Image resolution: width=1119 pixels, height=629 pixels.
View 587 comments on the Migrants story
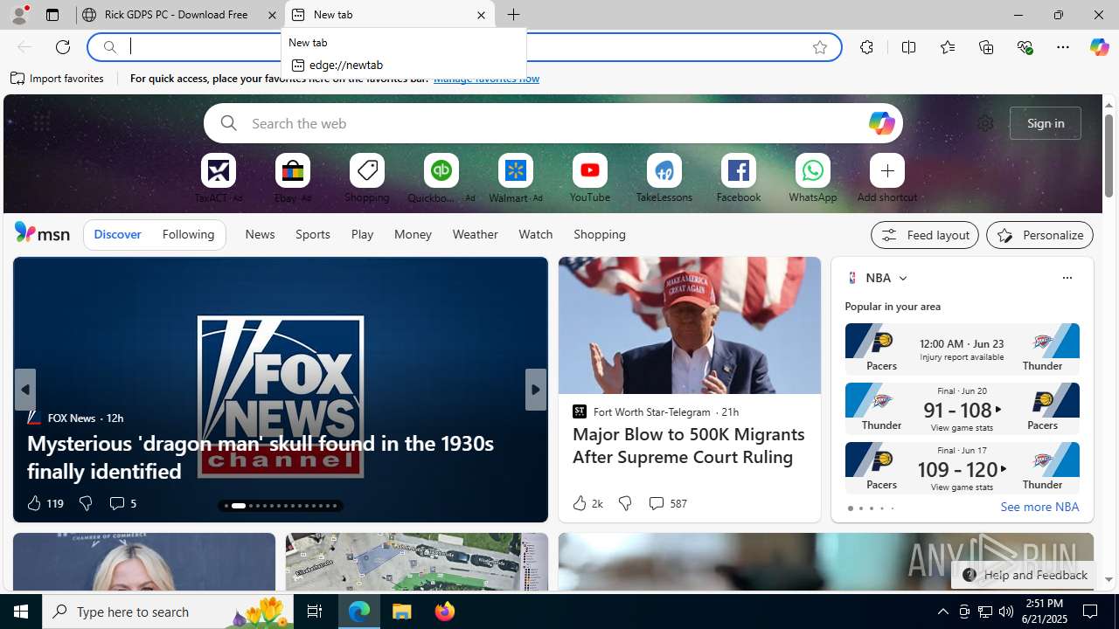click(x=667, y=503)
